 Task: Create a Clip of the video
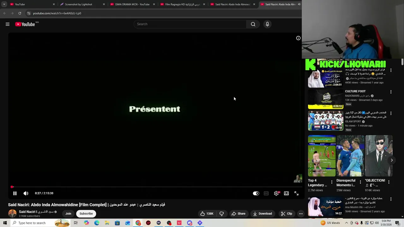point(286,213)
